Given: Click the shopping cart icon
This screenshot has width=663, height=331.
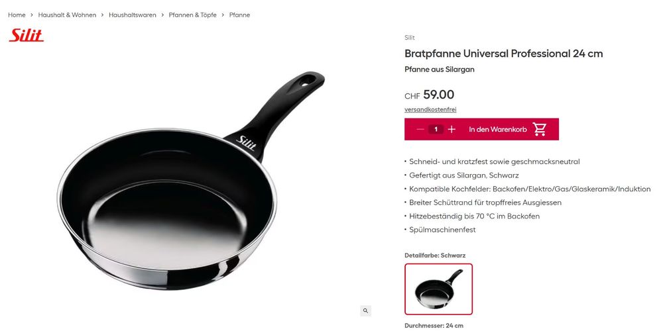Looking at the screenshot, I should pyautogui.click(x=540, y=129).
